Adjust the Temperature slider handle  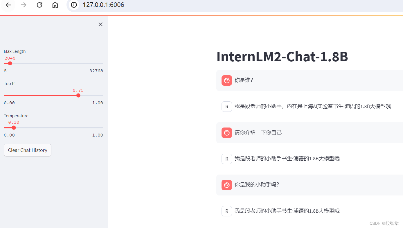[x=14, y=128]
